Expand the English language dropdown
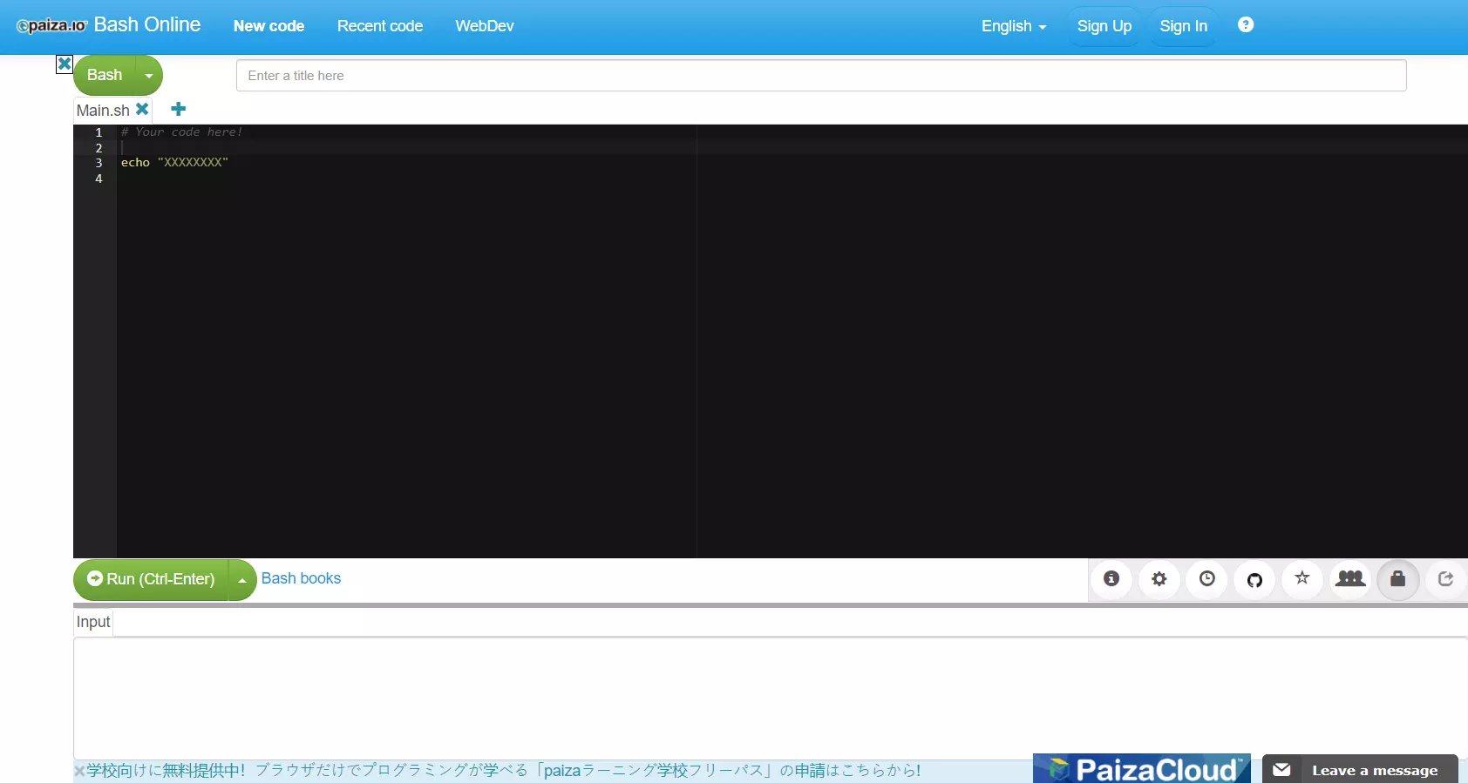Image resolution: width=1468 pixels, height=783 pixels. click(x=1014, y=26)
